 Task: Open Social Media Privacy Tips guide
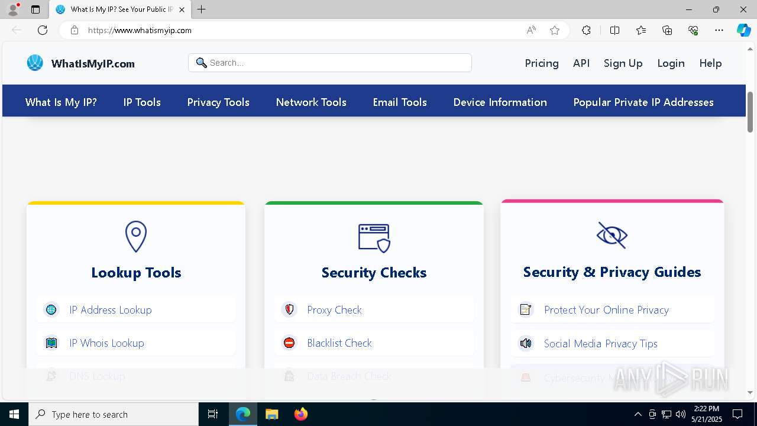(601, 343)
